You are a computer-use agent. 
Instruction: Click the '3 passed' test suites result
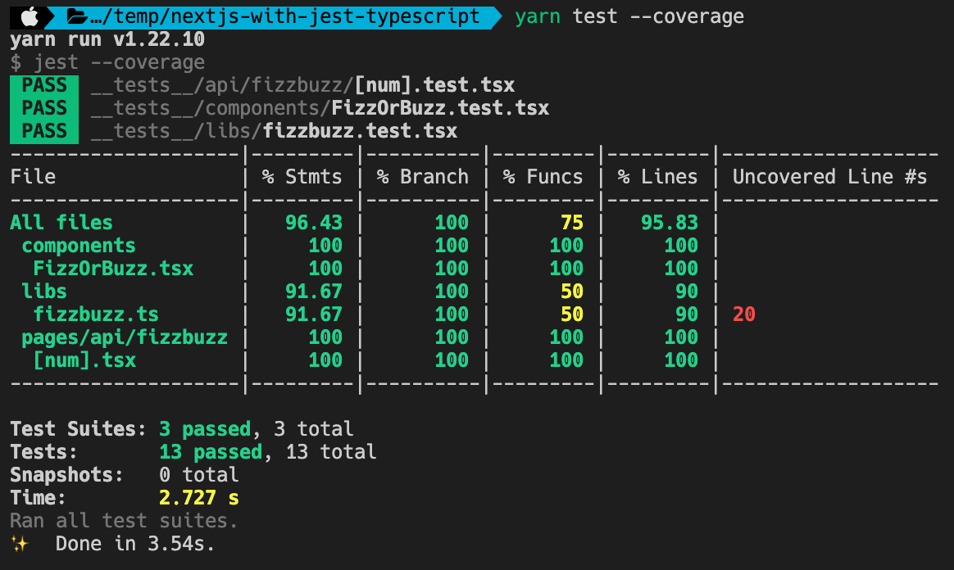[205, 429]
